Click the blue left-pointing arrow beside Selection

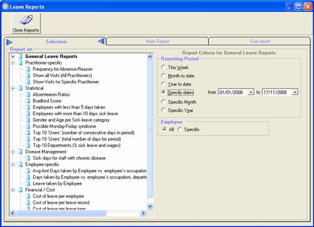pyautogui.click(x=101, y=41)
